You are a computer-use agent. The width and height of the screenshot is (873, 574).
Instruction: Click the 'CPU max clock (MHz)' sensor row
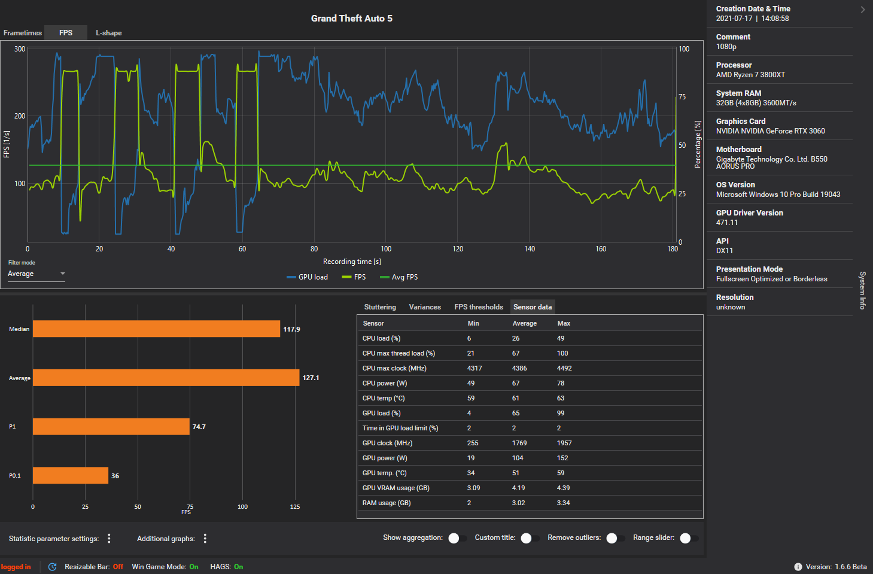click(x=530, y=368)
